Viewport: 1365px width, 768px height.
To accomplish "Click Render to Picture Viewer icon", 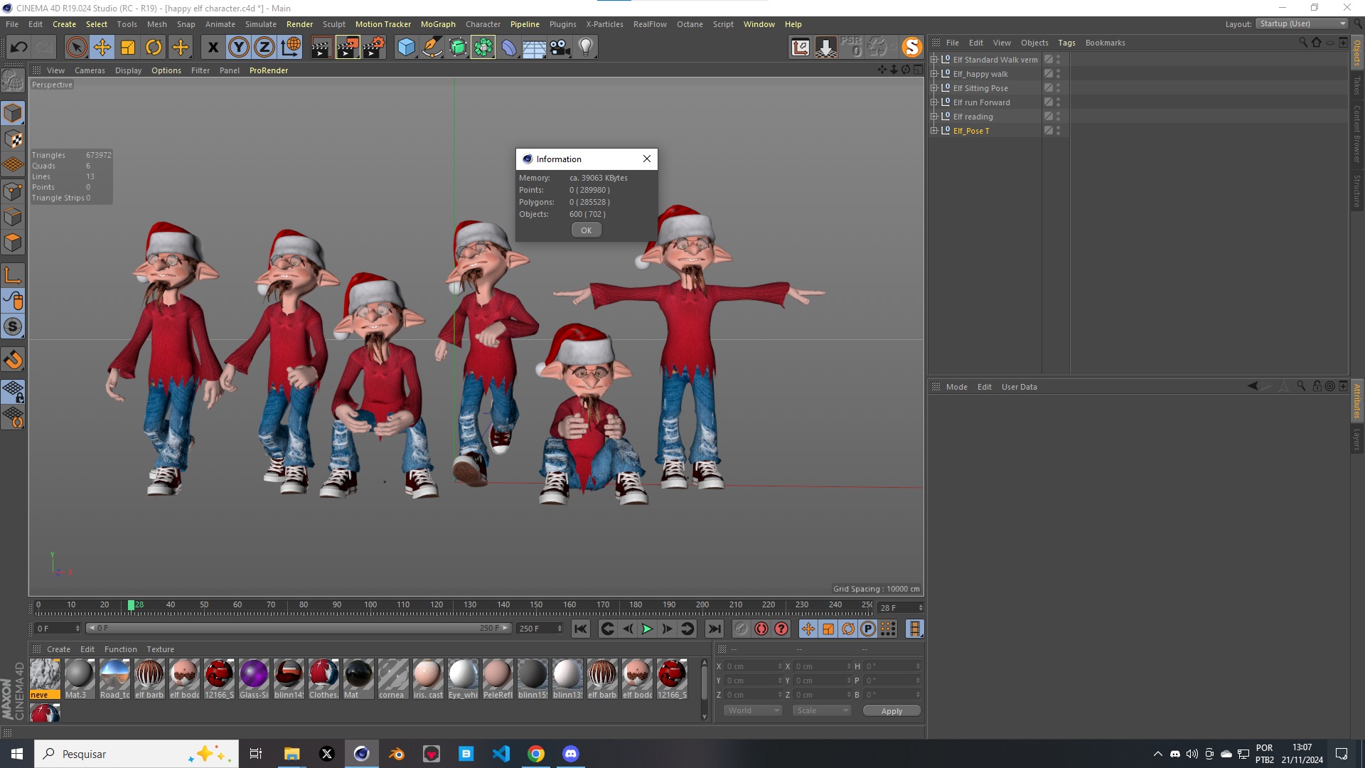I will (x=348, y=48).
